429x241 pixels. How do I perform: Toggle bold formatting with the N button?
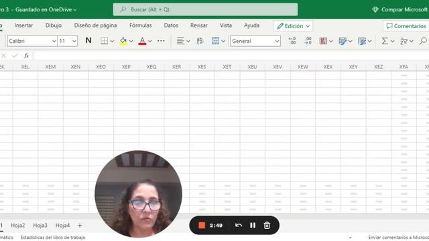(x=88, y=41)
